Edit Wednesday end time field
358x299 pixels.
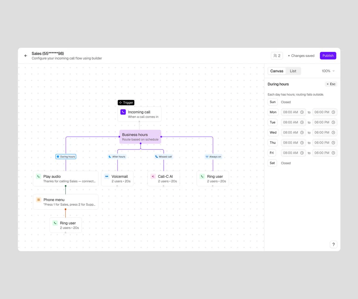(325, 133)
